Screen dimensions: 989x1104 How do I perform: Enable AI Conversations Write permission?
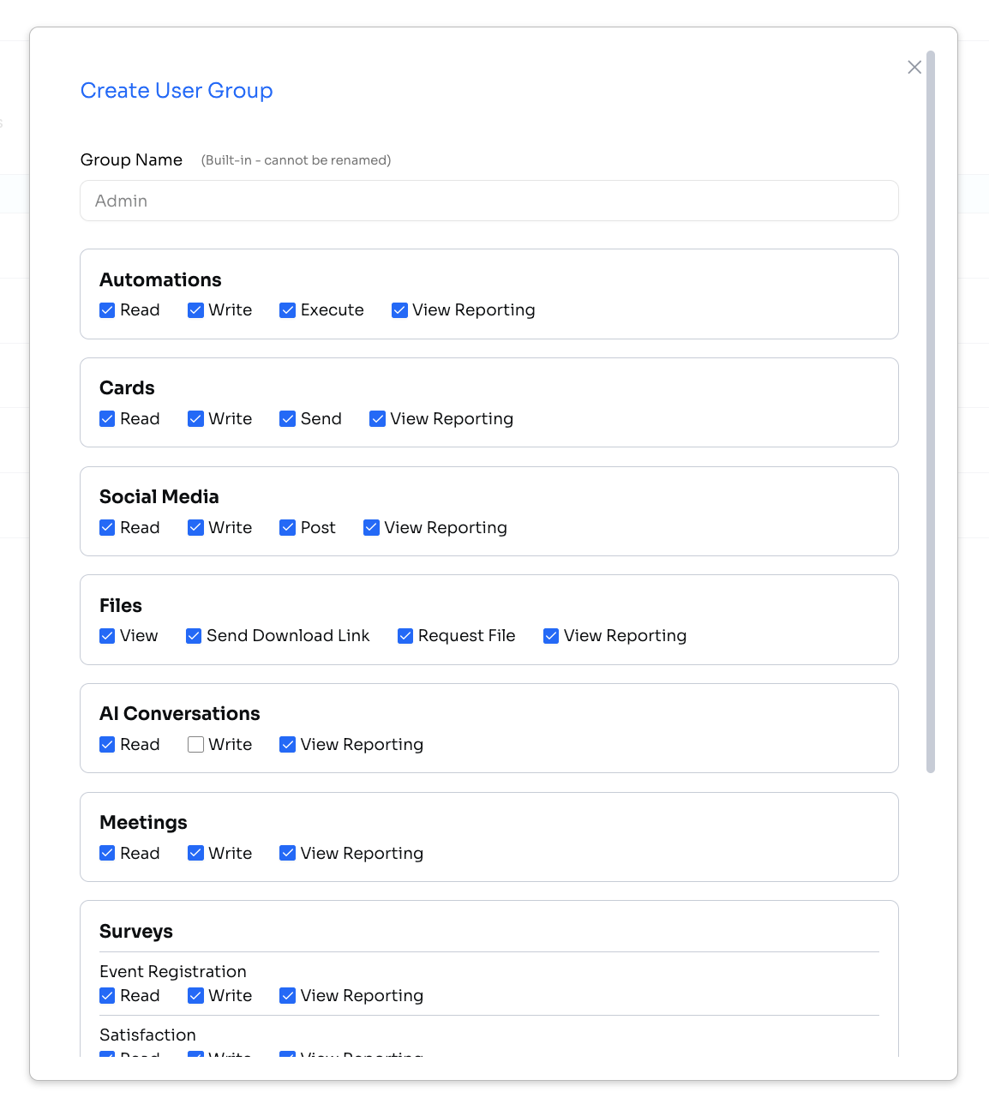(195, 744)
